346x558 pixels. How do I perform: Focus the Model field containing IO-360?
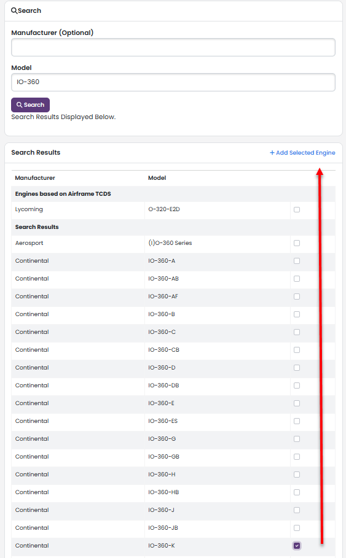[x=173, y=82]
